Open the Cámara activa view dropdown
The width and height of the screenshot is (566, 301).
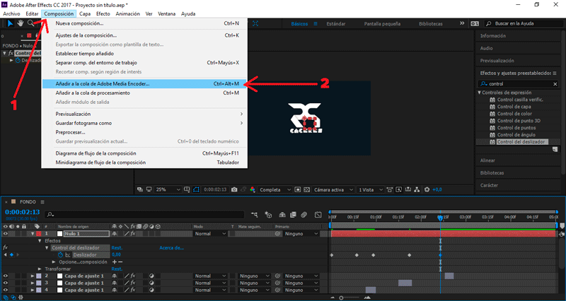click(333, 189)
